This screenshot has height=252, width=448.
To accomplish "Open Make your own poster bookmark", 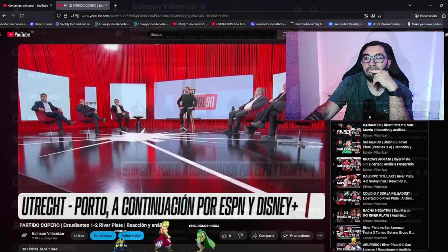I will pyautogui.click(x=425, y=24).
